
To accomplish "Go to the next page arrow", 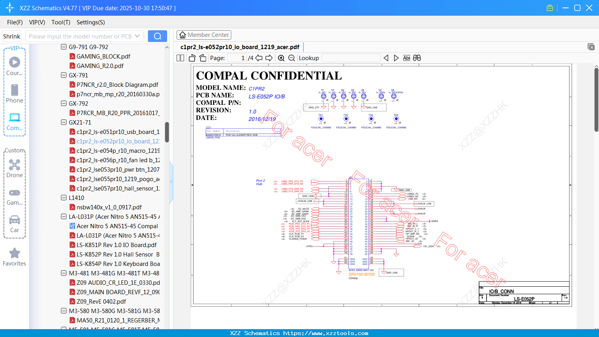I will tap(269, 58).
